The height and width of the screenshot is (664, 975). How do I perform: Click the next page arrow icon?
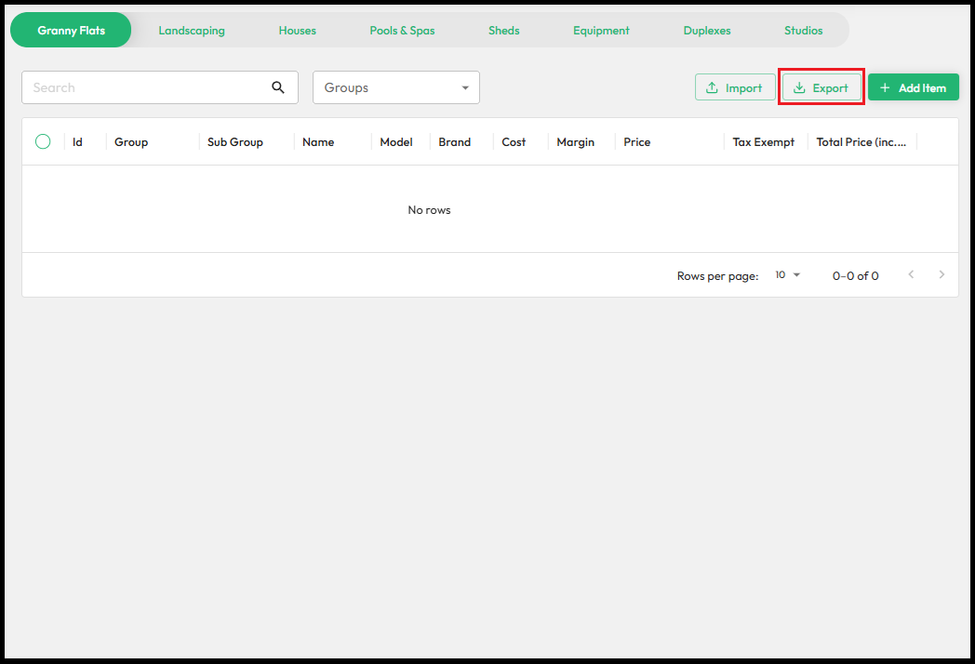pos(942,274)
